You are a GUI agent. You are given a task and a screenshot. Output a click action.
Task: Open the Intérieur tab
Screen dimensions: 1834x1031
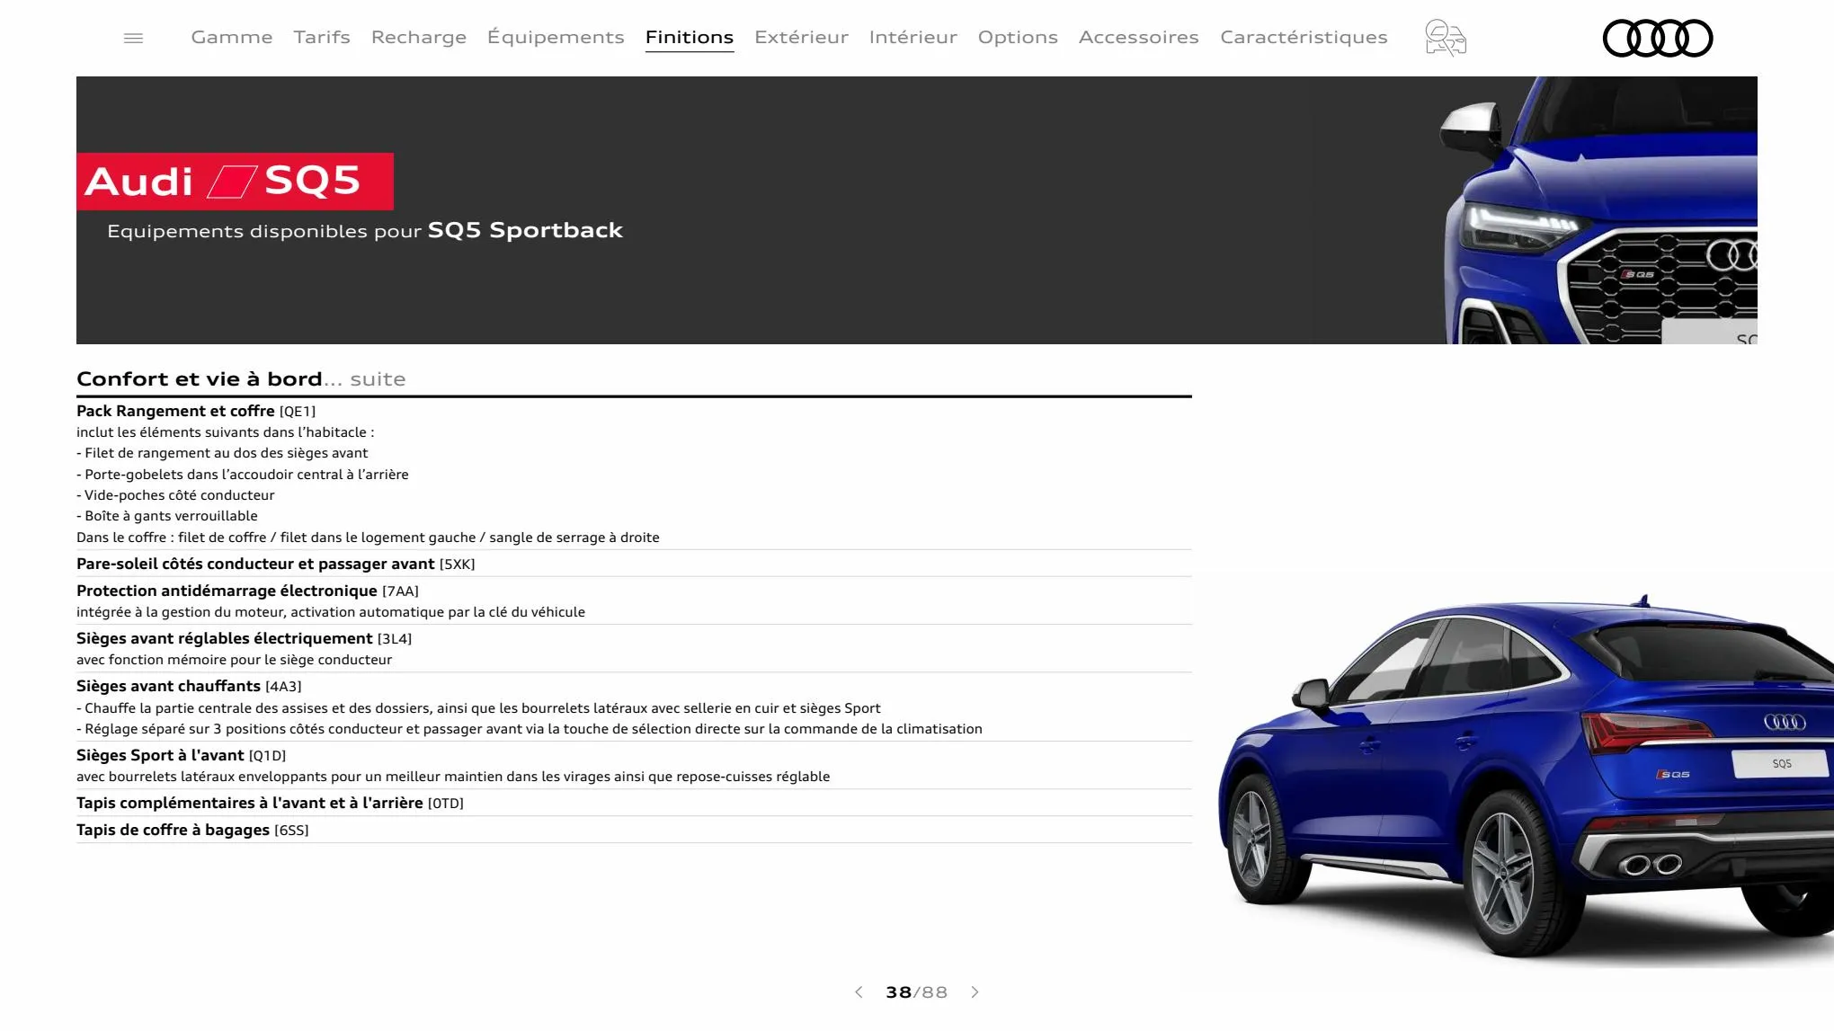click(x=913, y=37)
